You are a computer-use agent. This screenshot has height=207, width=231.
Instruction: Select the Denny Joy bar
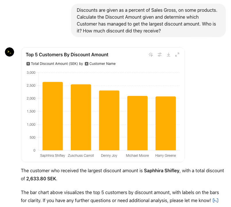(x=109, y=120)
